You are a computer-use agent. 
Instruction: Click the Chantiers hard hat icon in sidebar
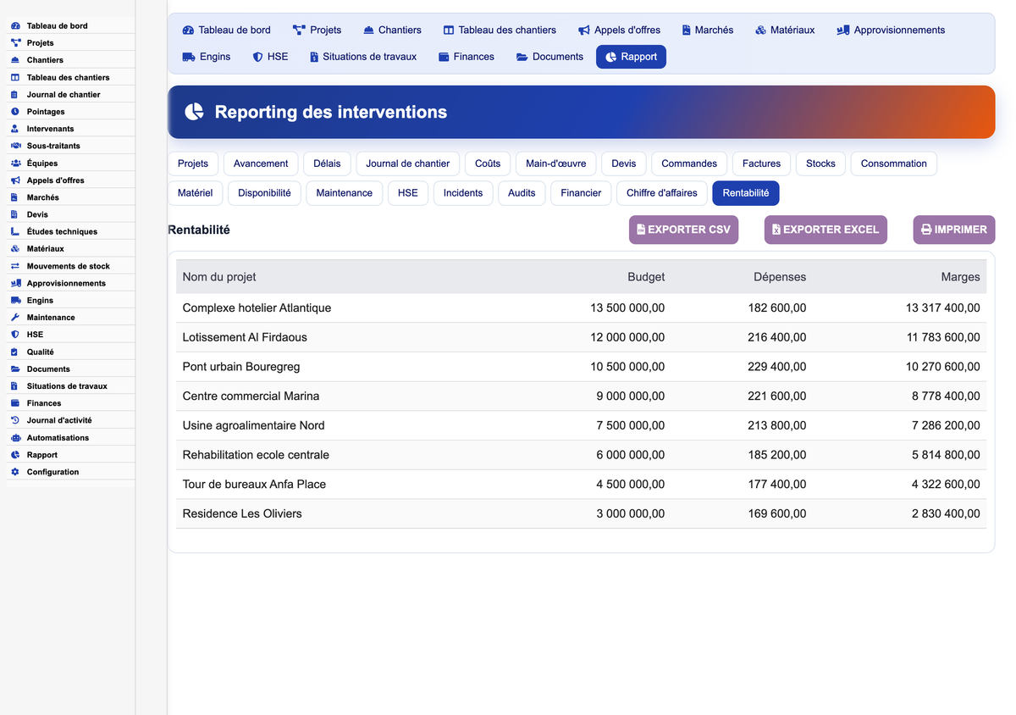[x=15, y=60]
